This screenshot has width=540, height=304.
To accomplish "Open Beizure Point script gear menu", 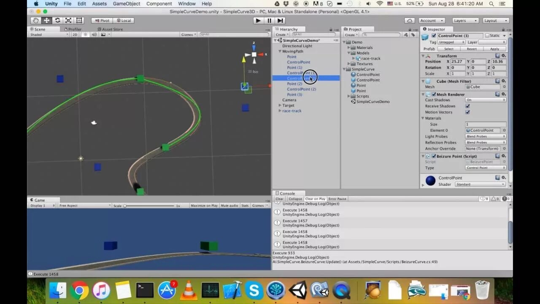I will pyautogui.click(x=503, y=156).
